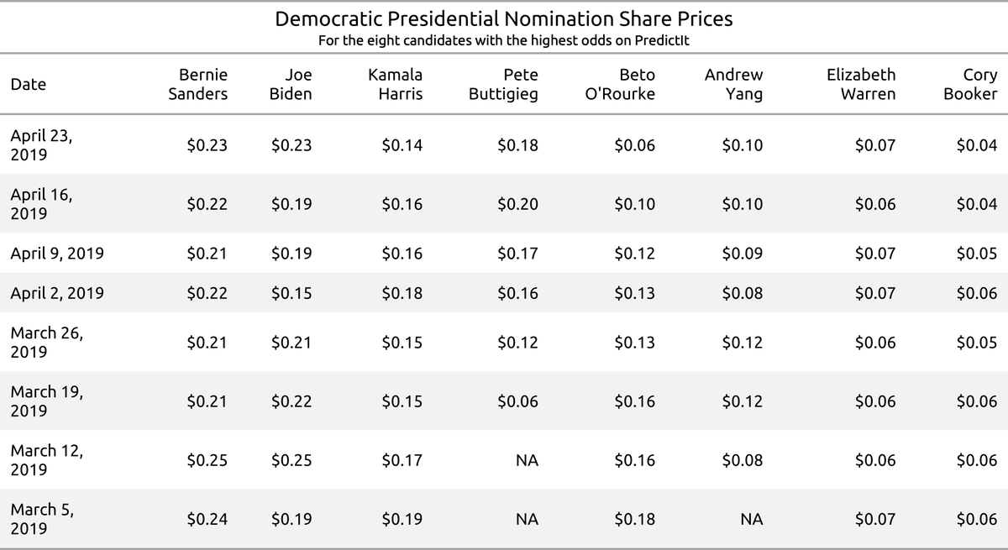Select the Andrew Yang column header
Image resolution: width=1008 pixels, height=550 pixels.
(x=733, y=84)
